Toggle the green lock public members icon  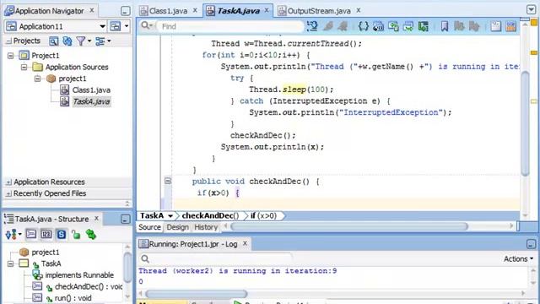click(76, 235)
